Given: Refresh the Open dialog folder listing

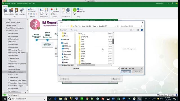Looking at the screenshot, I should (117, 26).
